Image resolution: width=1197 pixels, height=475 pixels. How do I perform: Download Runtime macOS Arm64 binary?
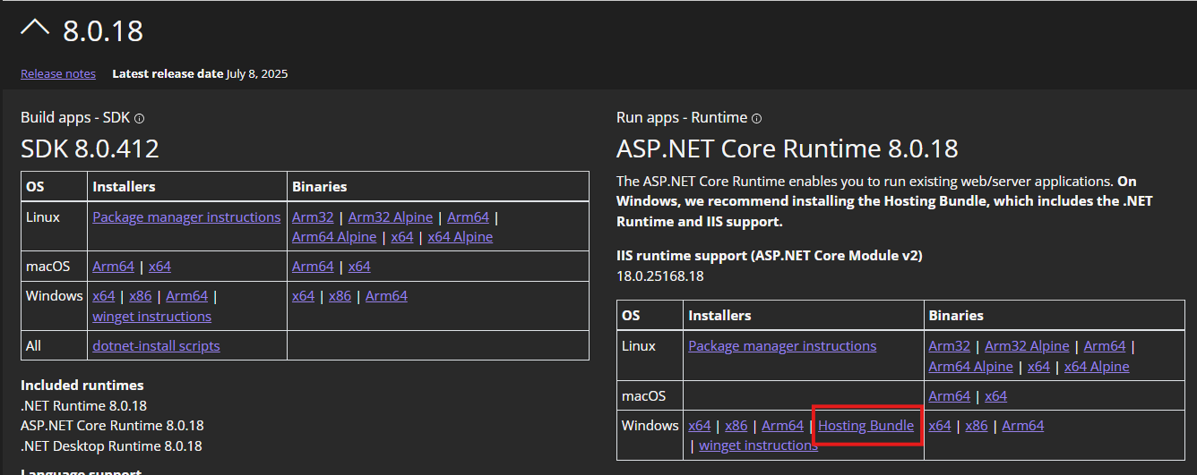[x=950, y=395]
